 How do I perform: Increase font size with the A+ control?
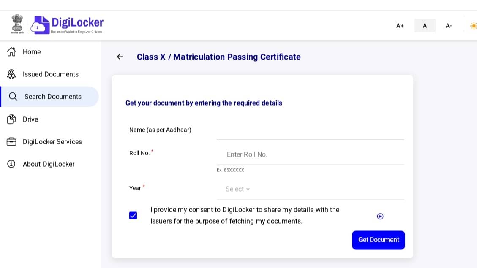pyautogui.click(x=400, y=26)
